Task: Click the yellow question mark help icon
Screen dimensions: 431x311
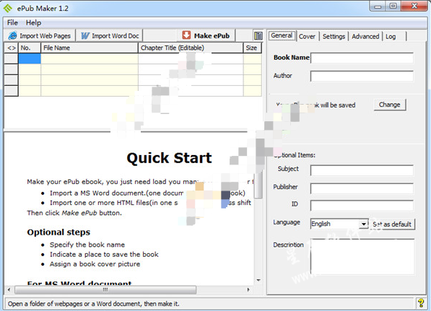Action: 421,303
